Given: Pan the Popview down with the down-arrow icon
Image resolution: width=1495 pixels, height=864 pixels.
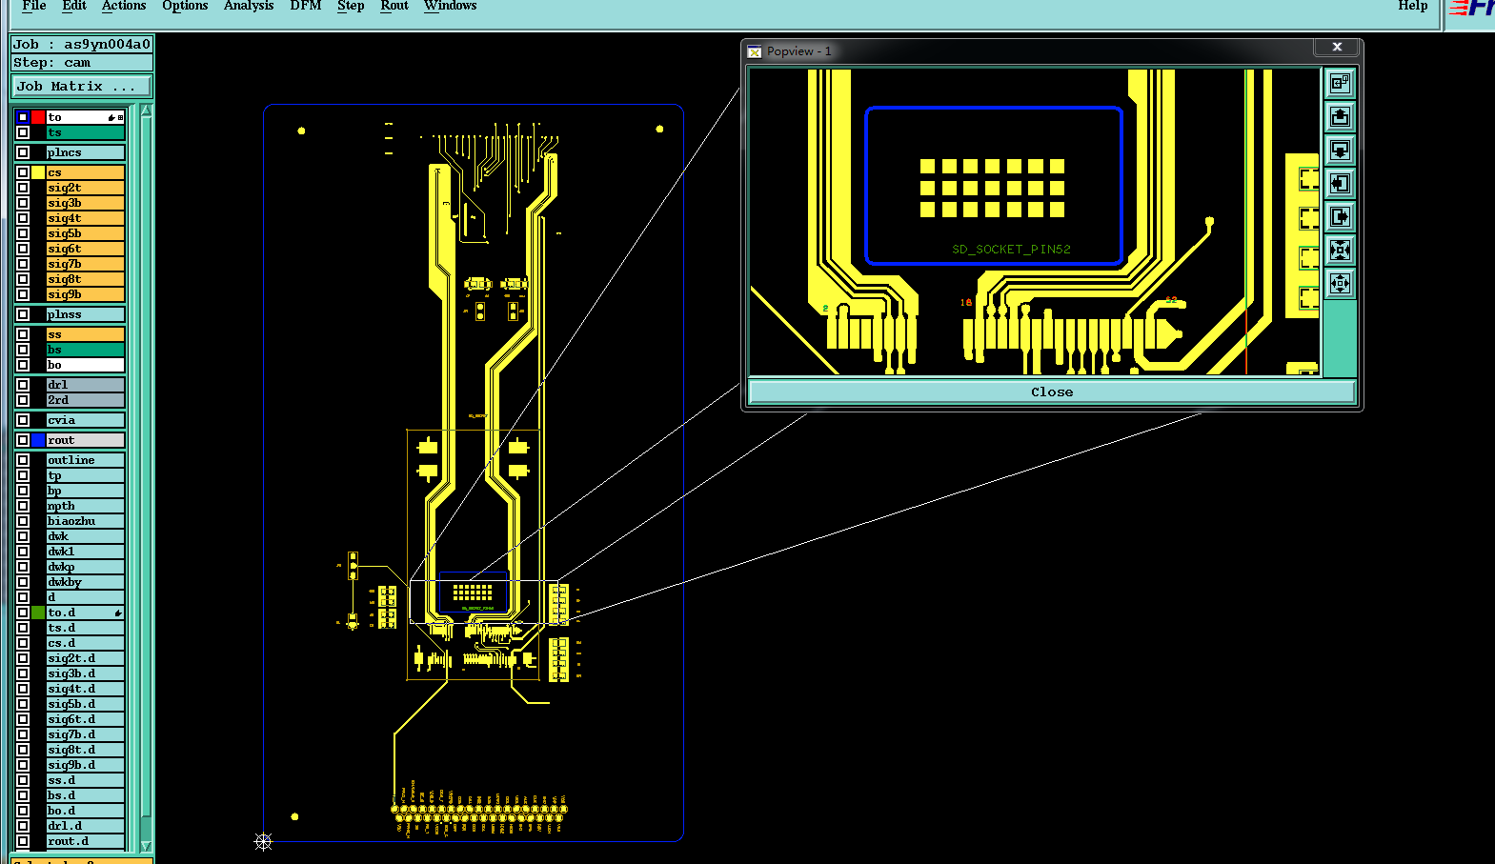Looking at the screenshot, I should tap(1340, 151).
